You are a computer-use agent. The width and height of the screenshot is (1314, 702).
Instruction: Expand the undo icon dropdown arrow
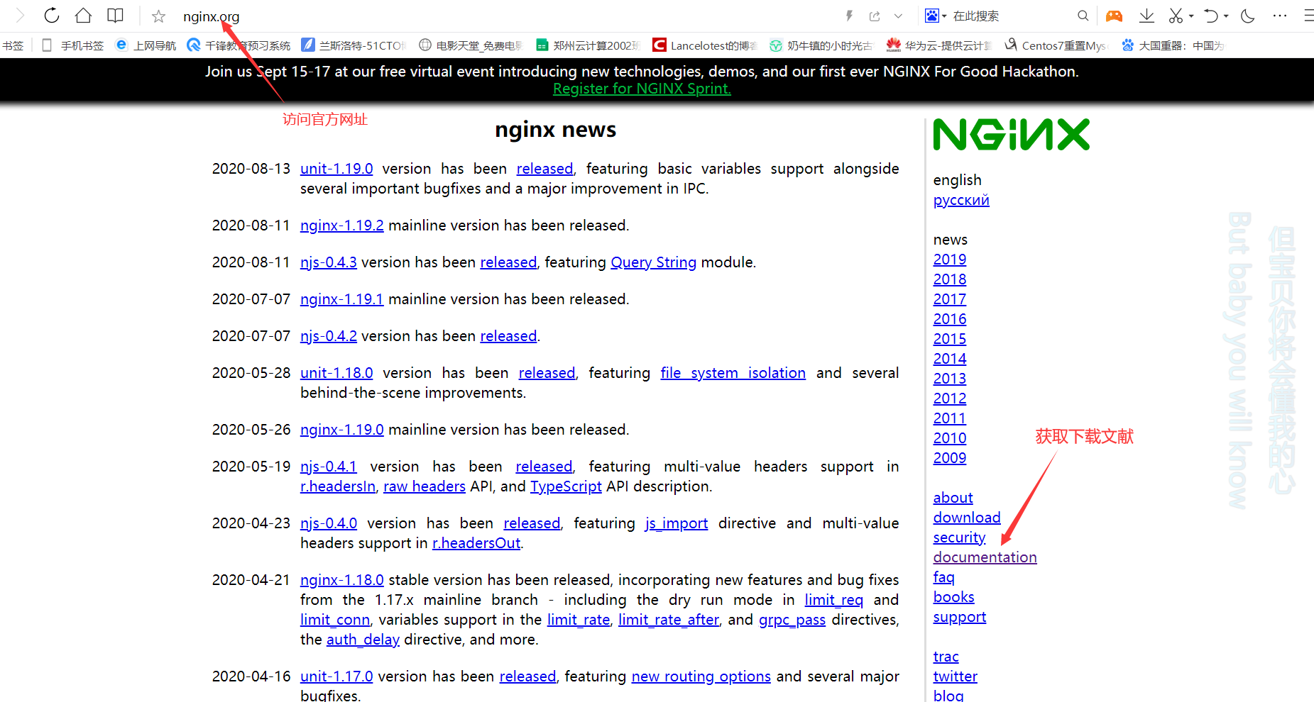click(x=1226, y=16)
